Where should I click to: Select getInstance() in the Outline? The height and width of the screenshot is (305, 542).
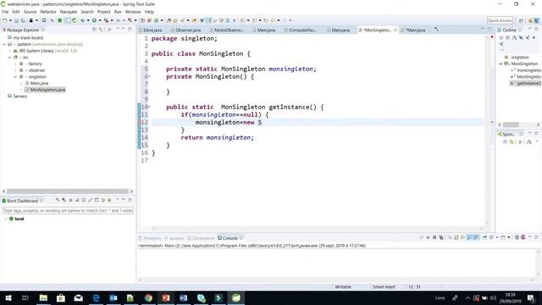(x=528, y=83)
